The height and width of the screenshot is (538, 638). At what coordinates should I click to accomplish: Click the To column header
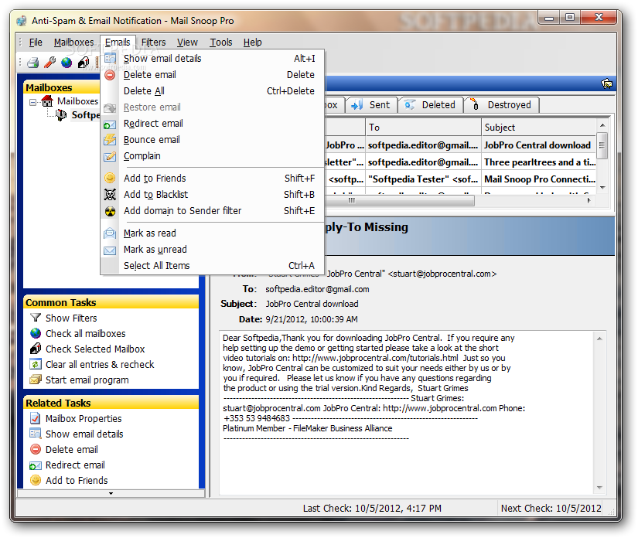[x=423, y=128]
